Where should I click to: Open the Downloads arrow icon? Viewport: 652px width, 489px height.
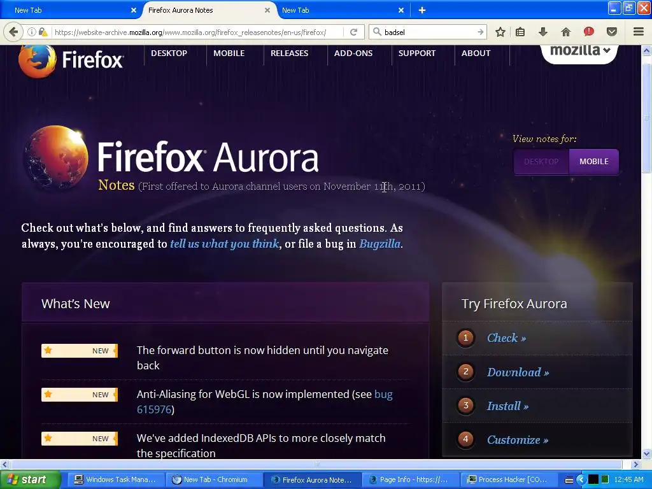pos(542,32)
